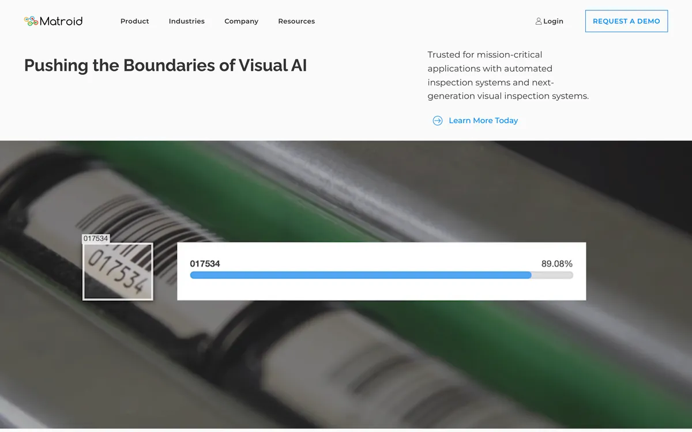Click the small 017534 tag above the thumbnail
The image size is (692, 432).
point(96,238)
